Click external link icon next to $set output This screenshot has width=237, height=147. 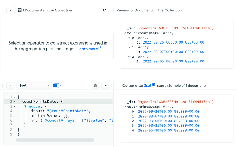pos(154,85)
